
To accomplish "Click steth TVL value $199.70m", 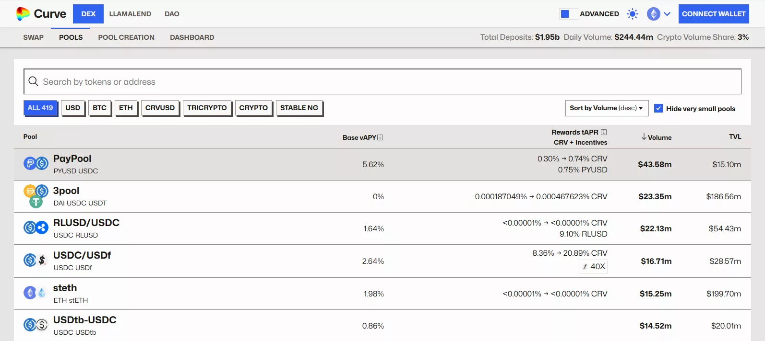I will (x=724, y=294).
